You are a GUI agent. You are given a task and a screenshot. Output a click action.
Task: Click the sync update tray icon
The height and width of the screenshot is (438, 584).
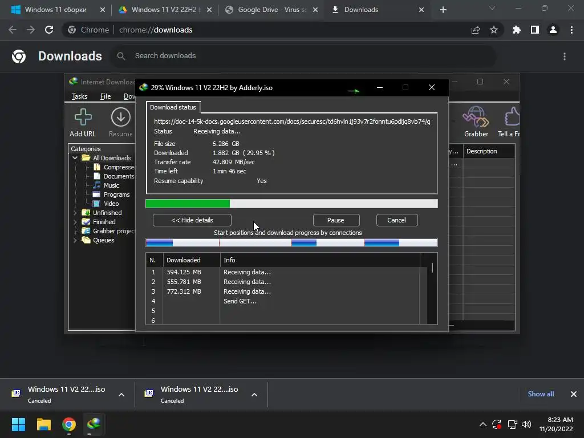pos(497,424)
